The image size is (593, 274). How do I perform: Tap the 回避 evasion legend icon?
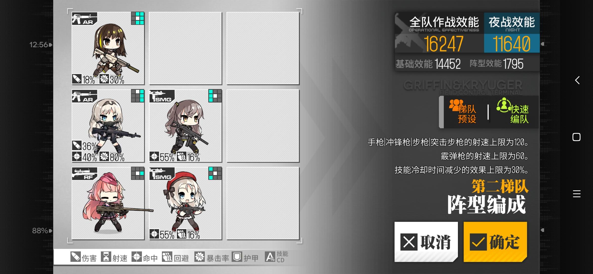coord(167,257)
